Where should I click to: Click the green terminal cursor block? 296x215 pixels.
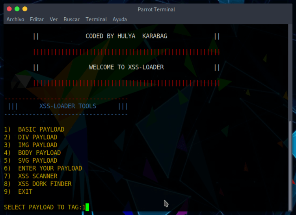click(x=87, y=207)
